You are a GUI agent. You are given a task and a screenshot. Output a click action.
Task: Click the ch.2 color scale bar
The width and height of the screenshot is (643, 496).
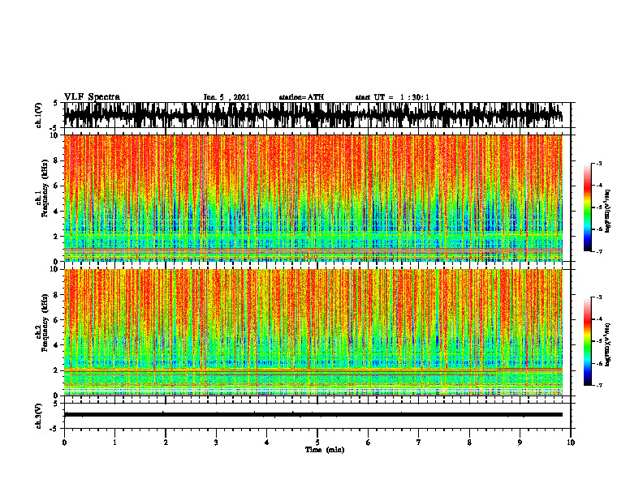coord(587,341)
